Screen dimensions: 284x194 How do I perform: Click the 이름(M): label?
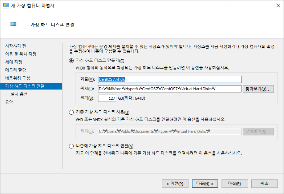click(x=88, y=79)
